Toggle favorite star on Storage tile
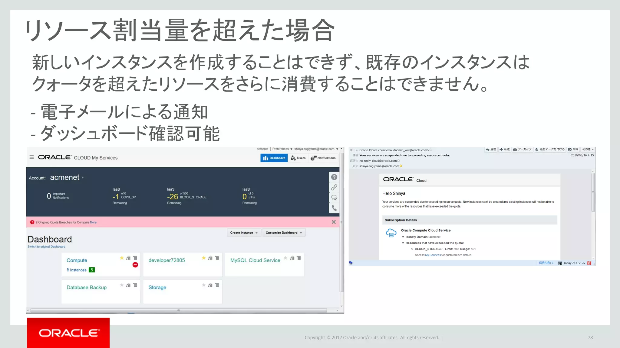The height and width of the screenshot is (348, 620). 204,285
